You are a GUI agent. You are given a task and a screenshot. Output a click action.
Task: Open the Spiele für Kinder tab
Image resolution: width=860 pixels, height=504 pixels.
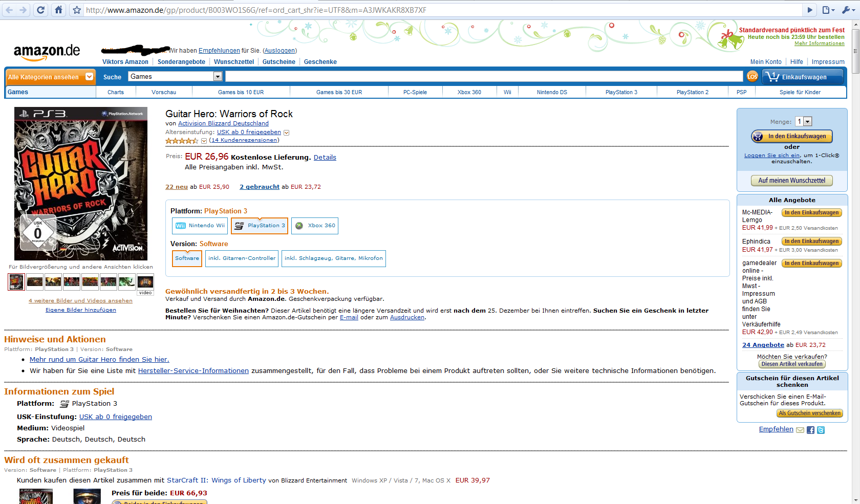click(800, 92)
